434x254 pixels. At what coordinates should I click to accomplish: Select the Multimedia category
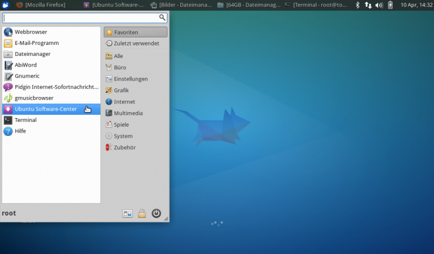coord(136,113)
